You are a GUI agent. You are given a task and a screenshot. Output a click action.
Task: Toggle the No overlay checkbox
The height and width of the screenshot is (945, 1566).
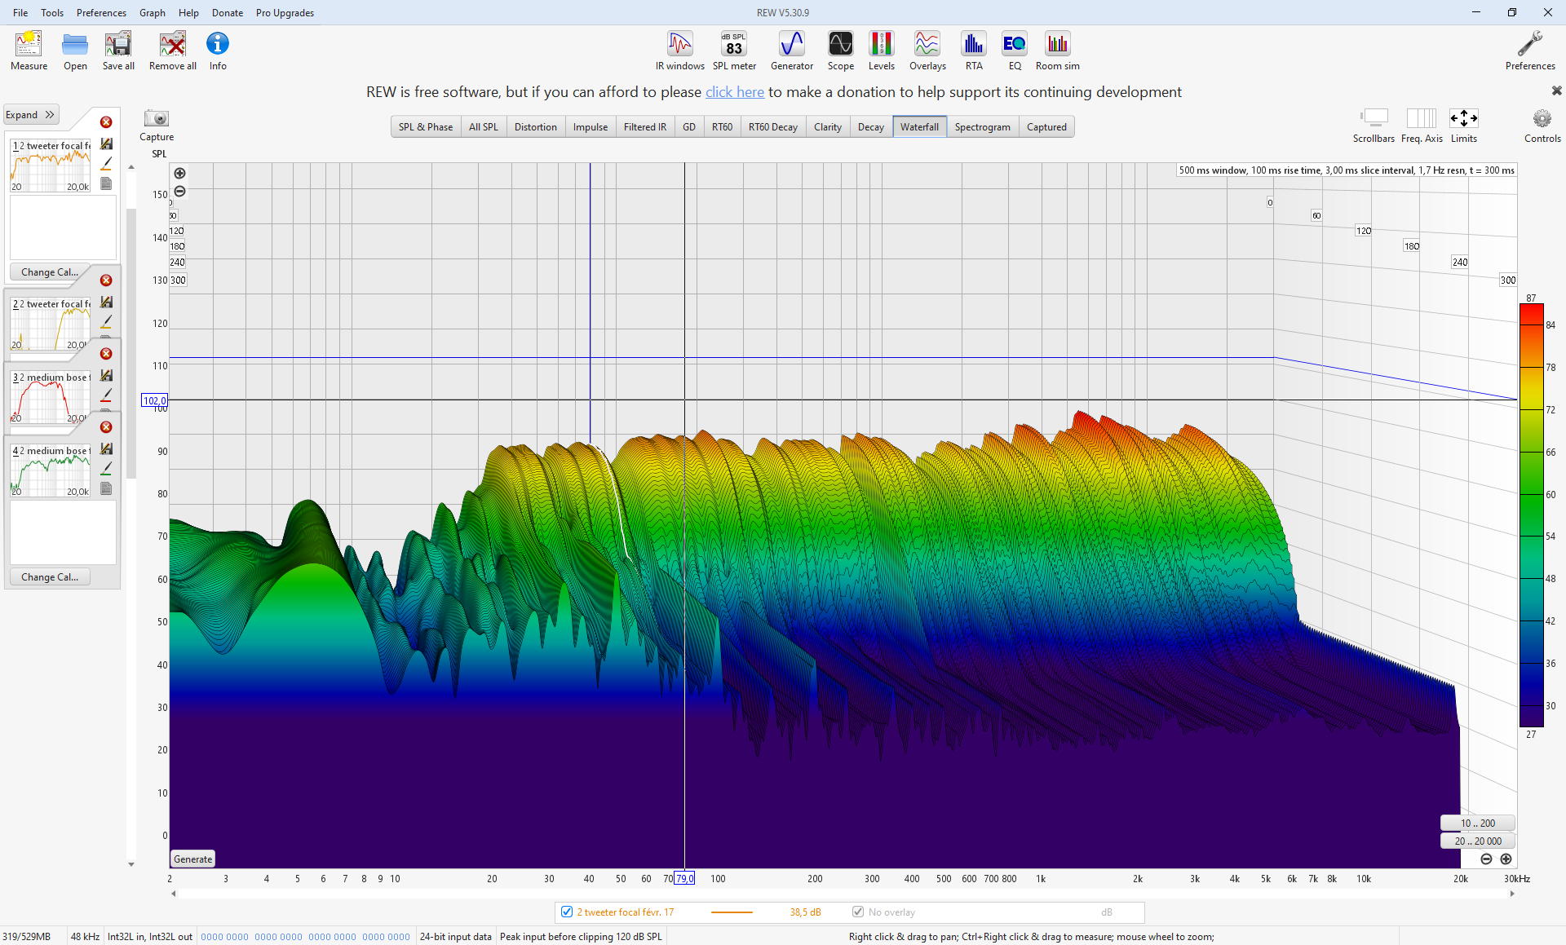point(858,912)
